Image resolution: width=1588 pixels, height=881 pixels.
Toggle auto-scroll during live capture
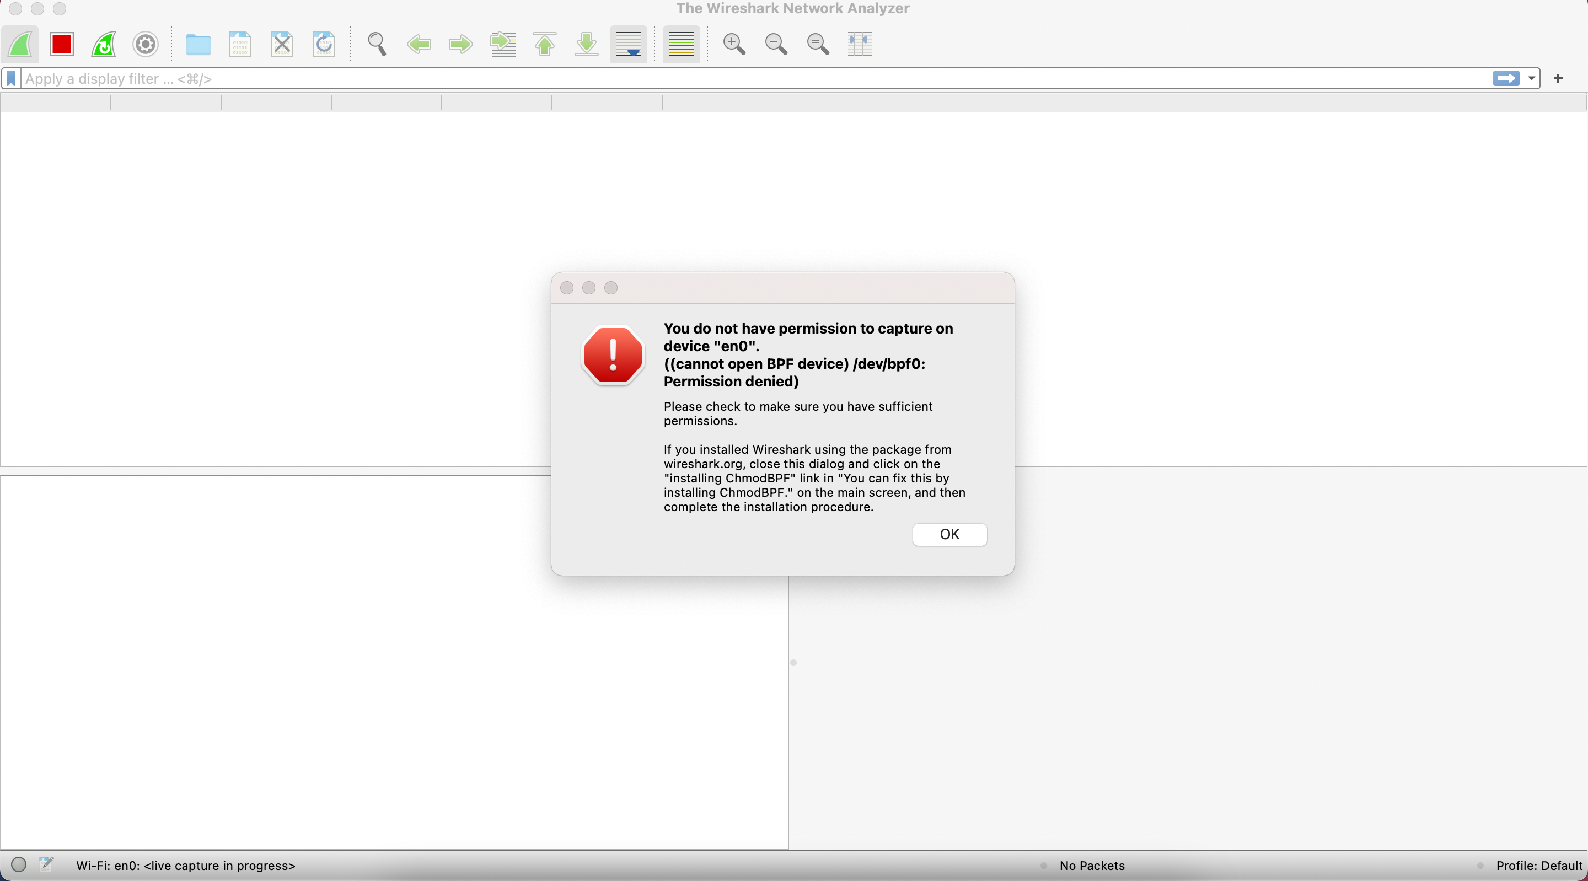pyautogui.click(x=628, y=44)
